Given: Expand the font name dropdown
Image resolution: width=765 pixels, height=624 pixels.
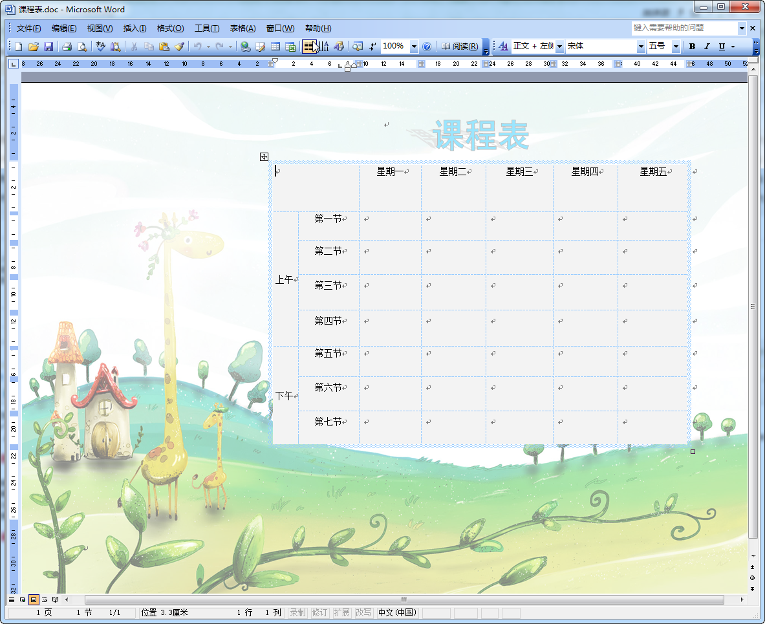Looking at the screenshot, I should click(641, 47).
